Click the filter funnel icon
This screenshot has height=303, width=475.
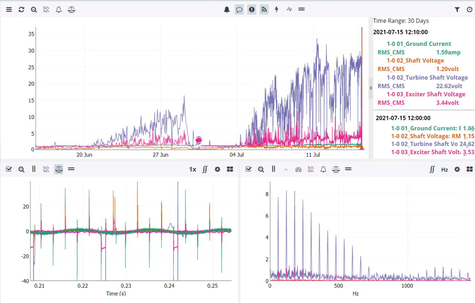457,10
